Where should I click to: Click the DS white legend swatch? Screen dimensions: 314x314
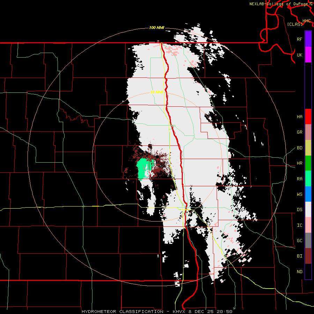tap(308, 209)
